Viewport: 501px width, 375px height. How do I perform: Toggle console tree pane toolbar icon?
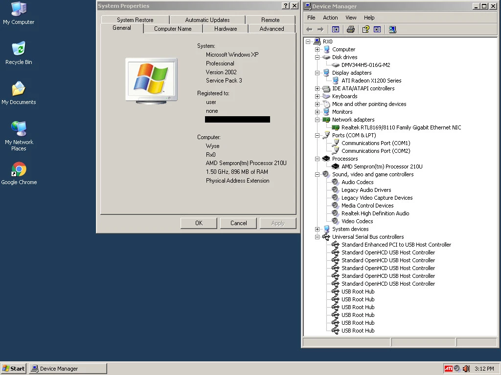tap(336, 29)
